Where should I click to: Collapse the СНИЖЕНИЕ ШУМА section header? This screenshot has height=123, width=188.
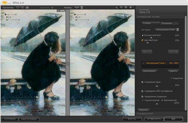point(148,17)
